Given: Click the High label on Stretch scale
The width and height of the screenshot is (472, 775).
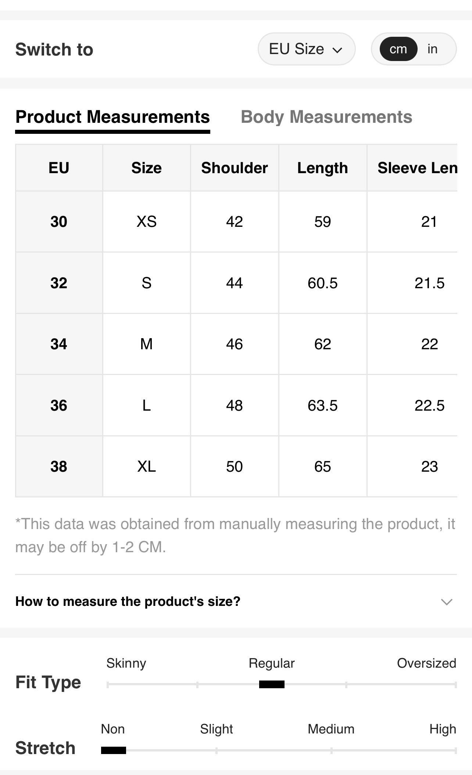Looking at the screenshot, I should (443, 729).
